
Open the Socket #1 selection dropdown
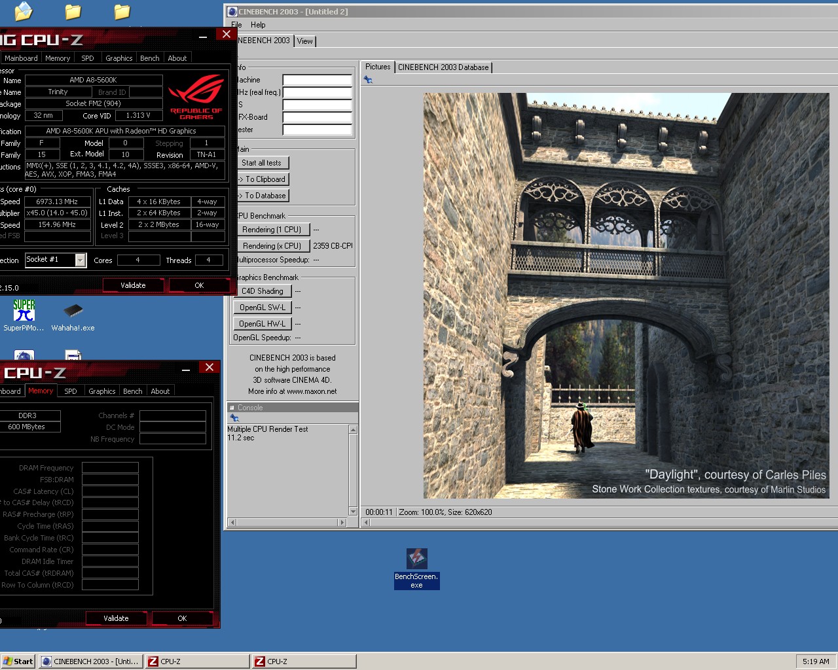[x=81, y=260]
